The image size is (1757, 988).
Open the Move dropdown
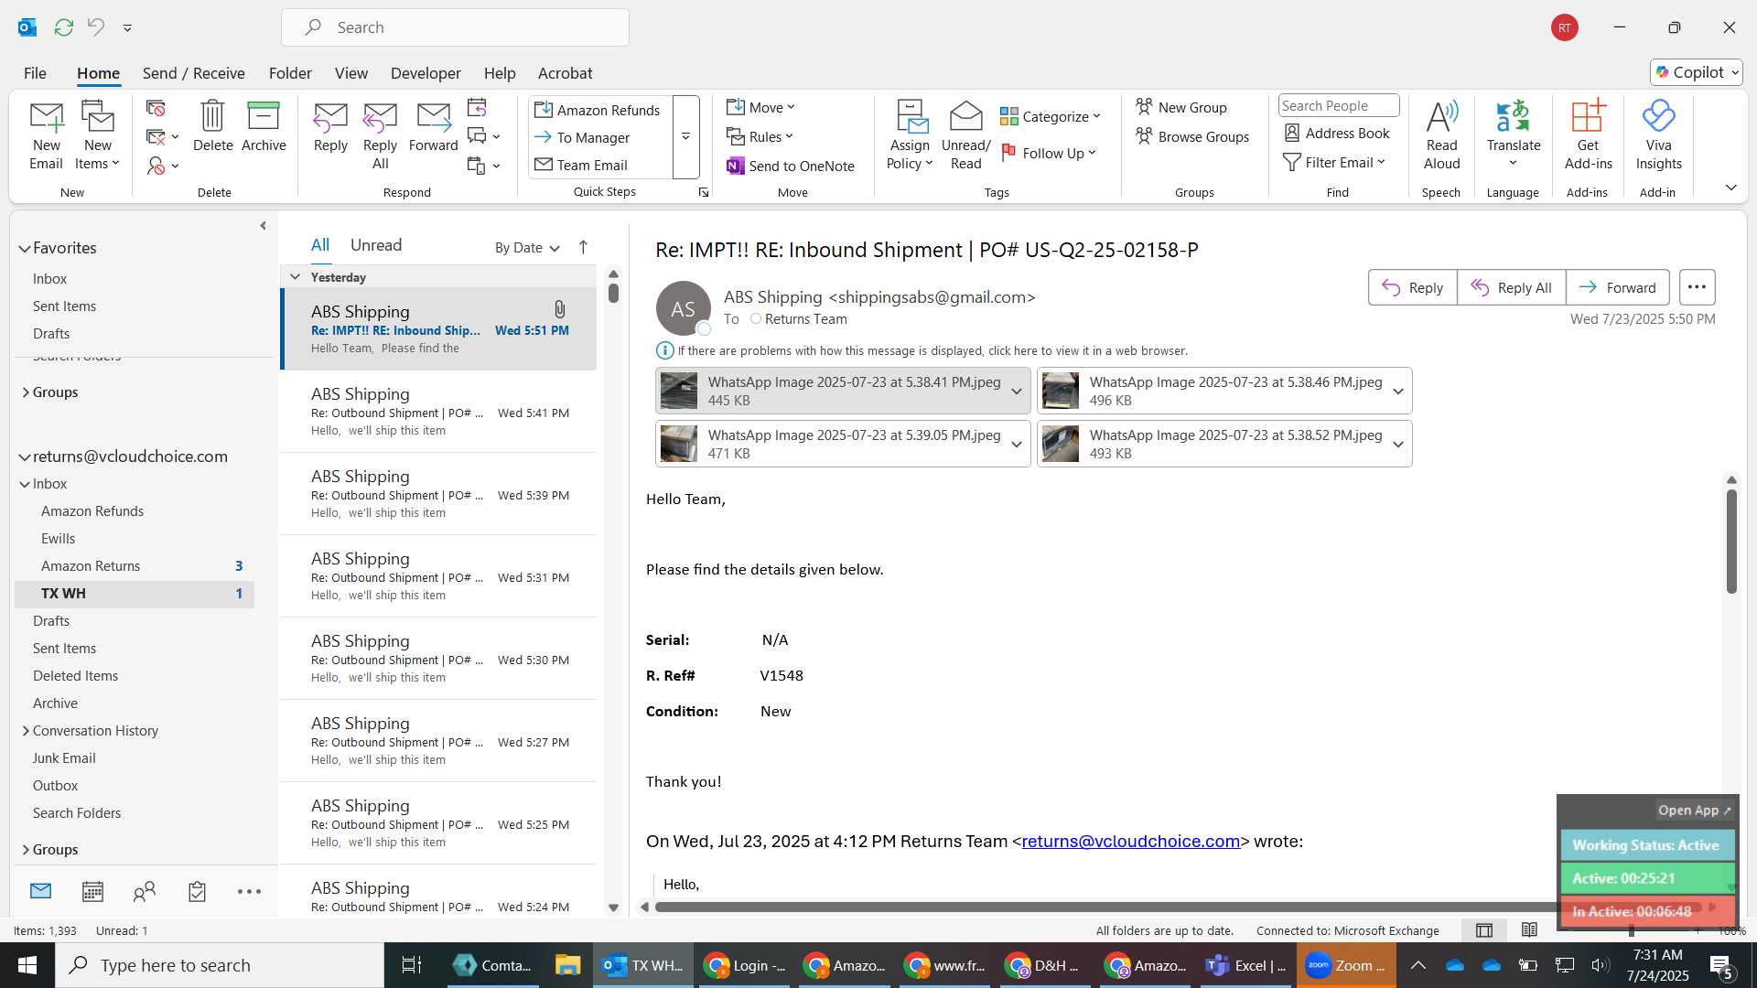click(x=760, y=107)
